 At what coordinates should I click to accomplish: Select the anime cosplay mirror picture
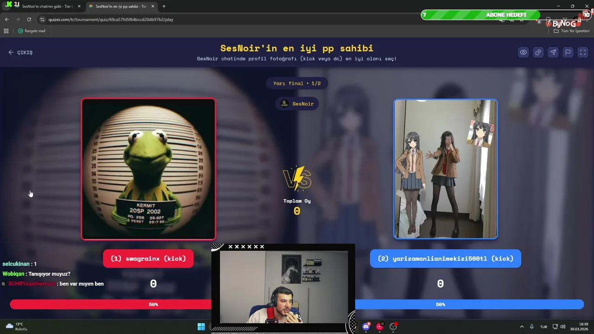coord(445,169)
